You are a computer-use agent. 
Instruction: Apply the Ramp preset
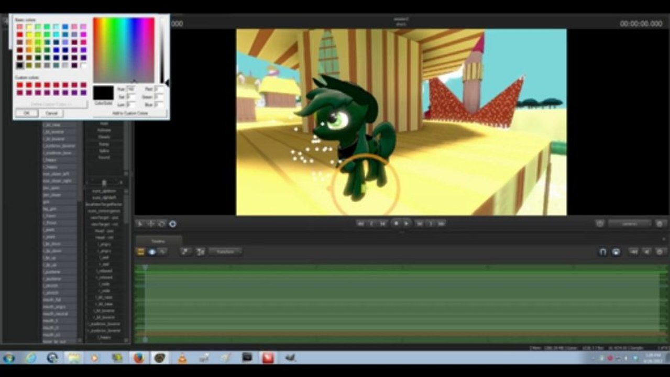pyautogui.click(x=104, y=143)
